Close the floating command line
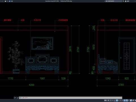The width and height of the screenshot is (136, 102). (15, 98)
